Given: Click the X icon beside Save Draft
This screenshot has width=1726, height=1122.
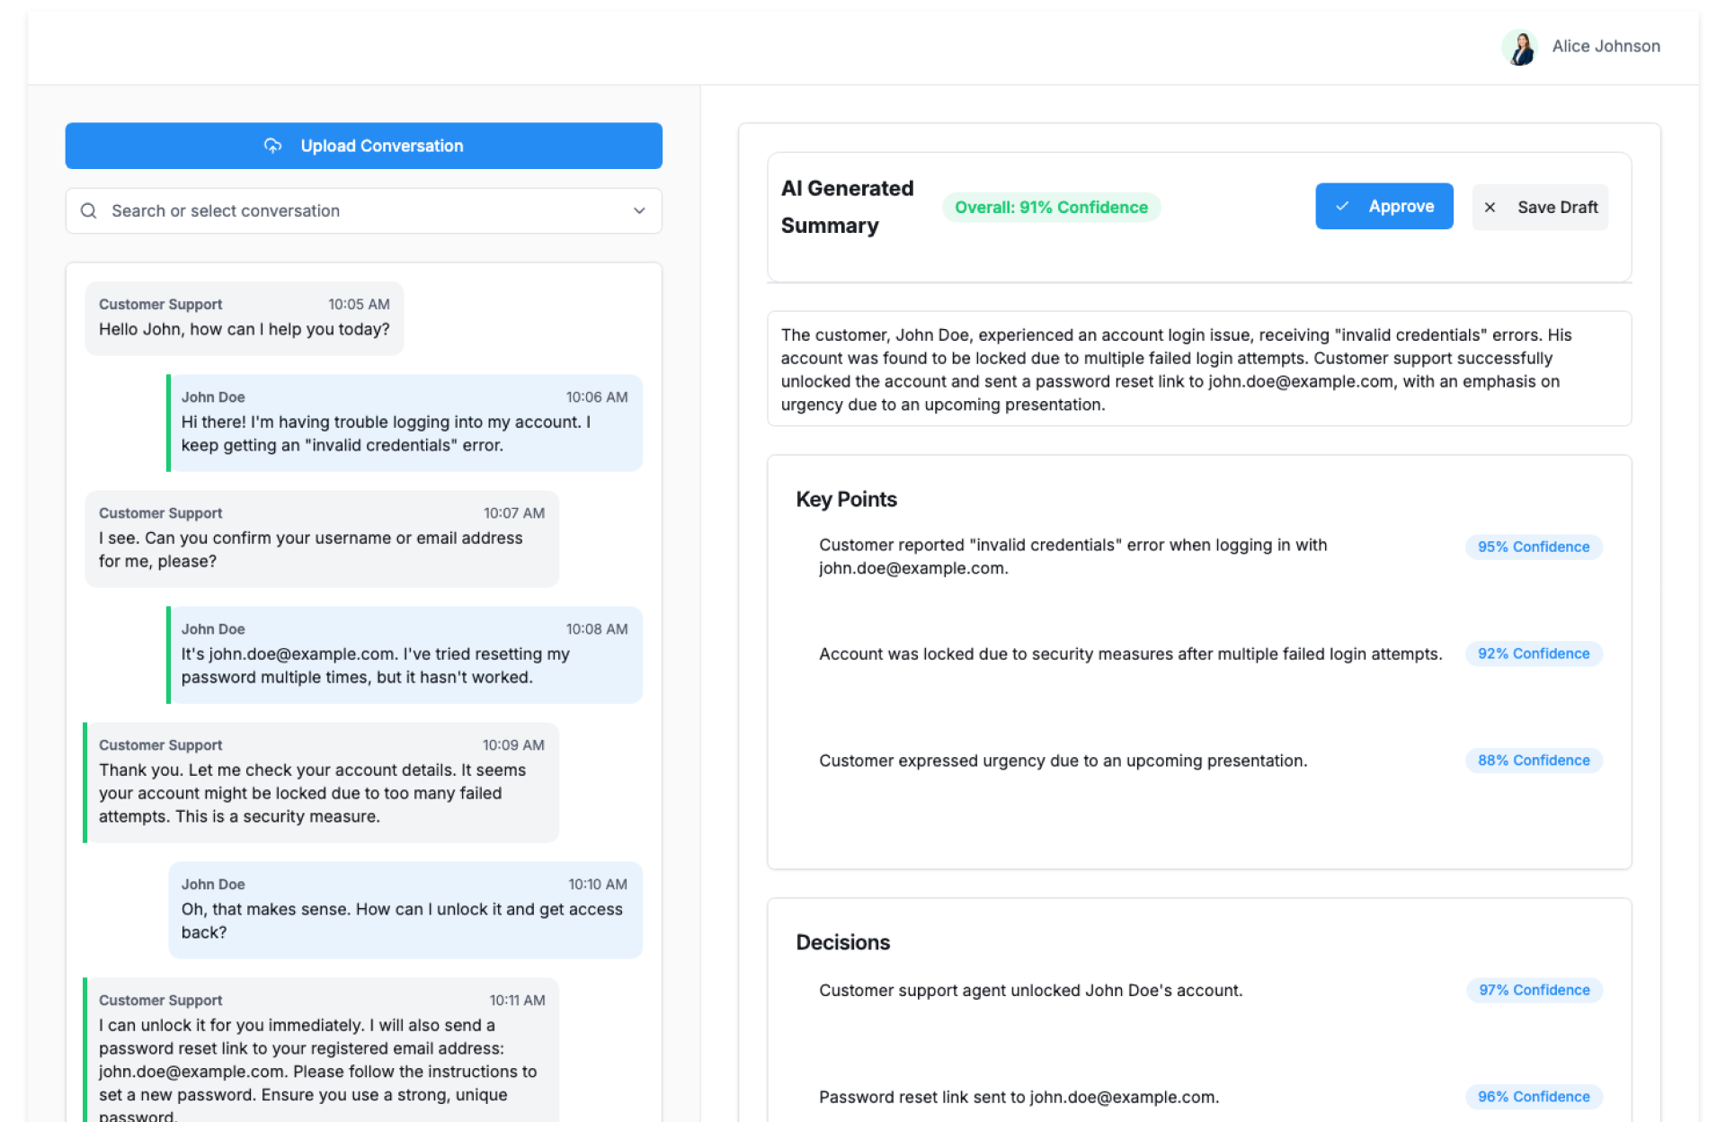Looking at the screenshot, I should click(x=1490, y=208).
